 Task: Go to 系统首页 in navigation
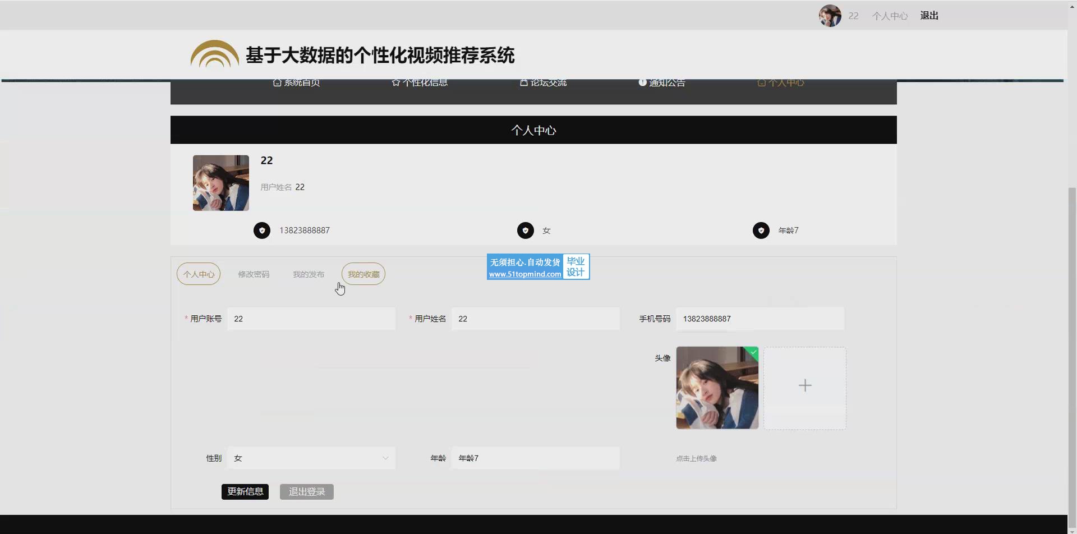coord(296,82)
